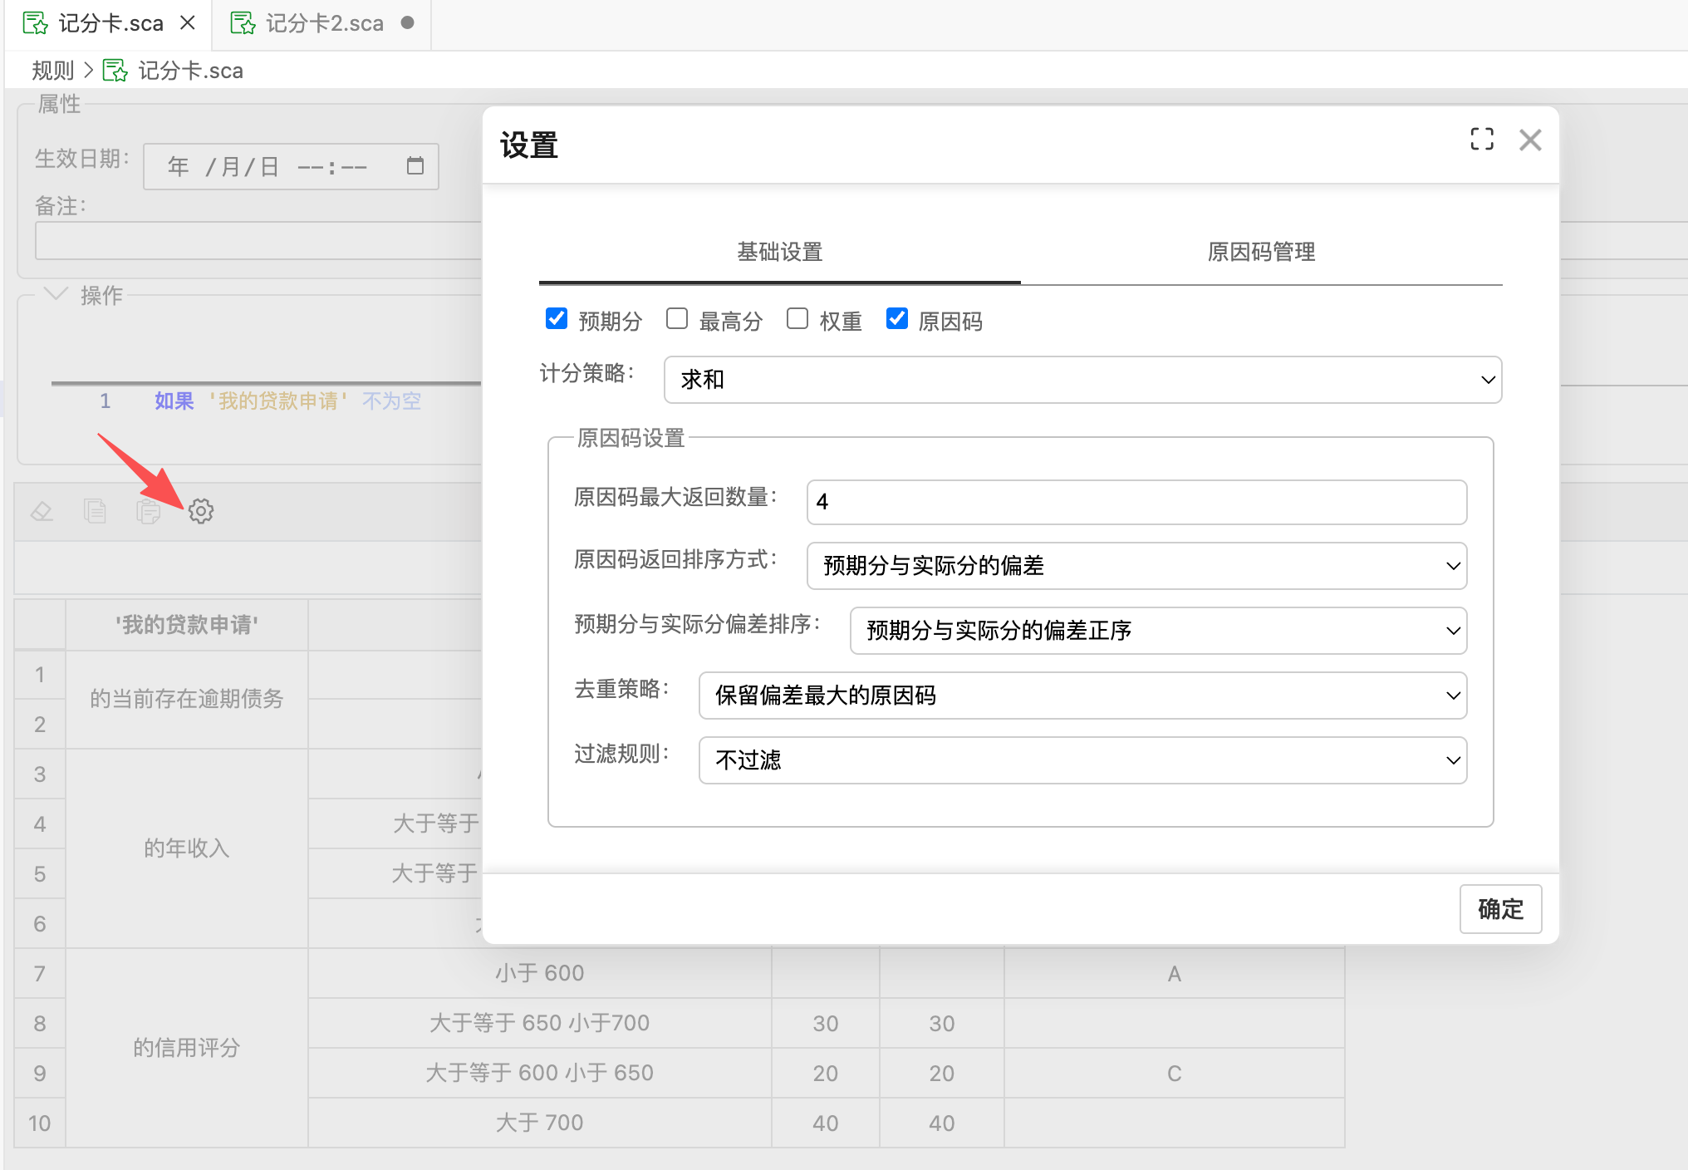This screenshot has width=1688, height=1170.
Task: Click the copy icon in the scorecard toolbar
Action: click(x=96, y=511)
